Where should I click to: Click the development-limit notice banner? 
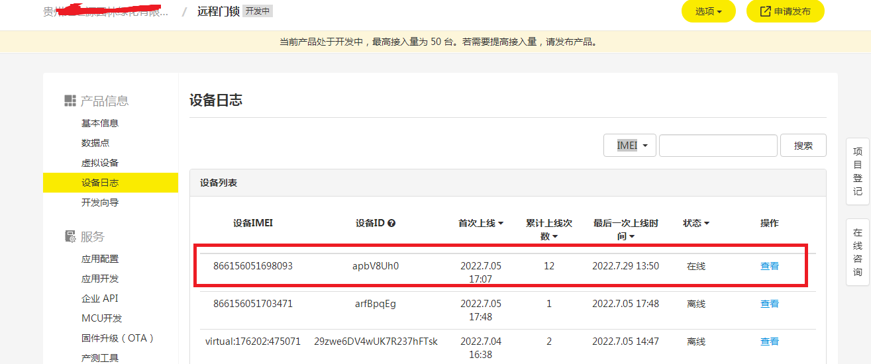tap(435, 42)
